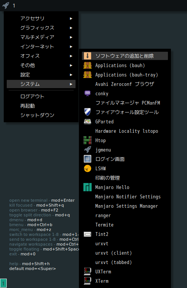187x288 pixels.
Task: Expand the 設定 submenu arrow
Action: [71, 75]
